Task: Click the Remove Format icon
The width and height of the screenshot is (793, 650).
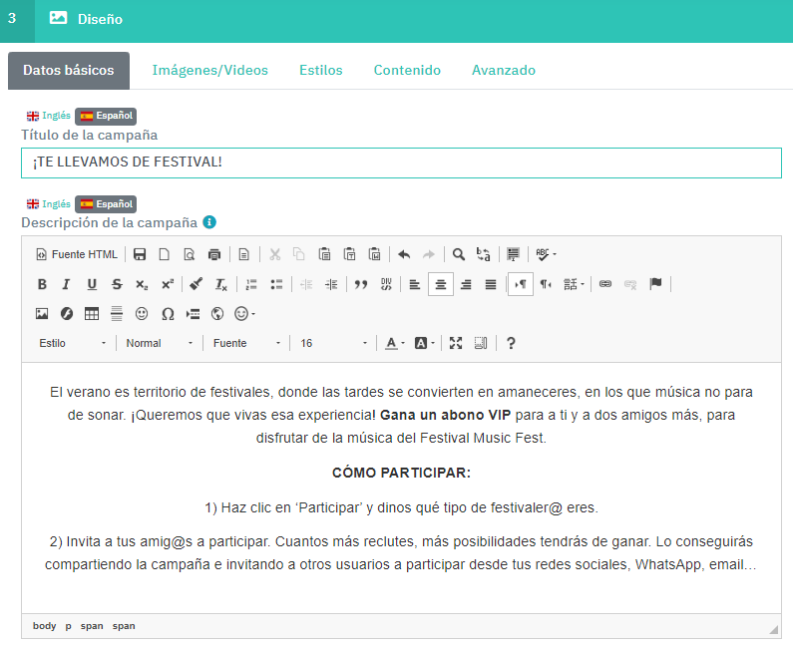Action: pyautogui.click(x=221, y=284)
